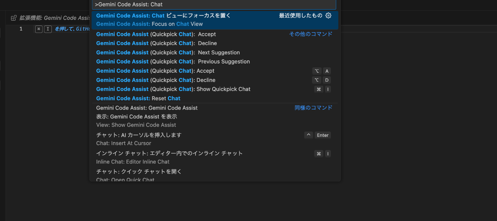Click the ⌘ keycap for Editor Inline Chat
The height and width of the screenshot is (221, 497).
click(319, 154)
